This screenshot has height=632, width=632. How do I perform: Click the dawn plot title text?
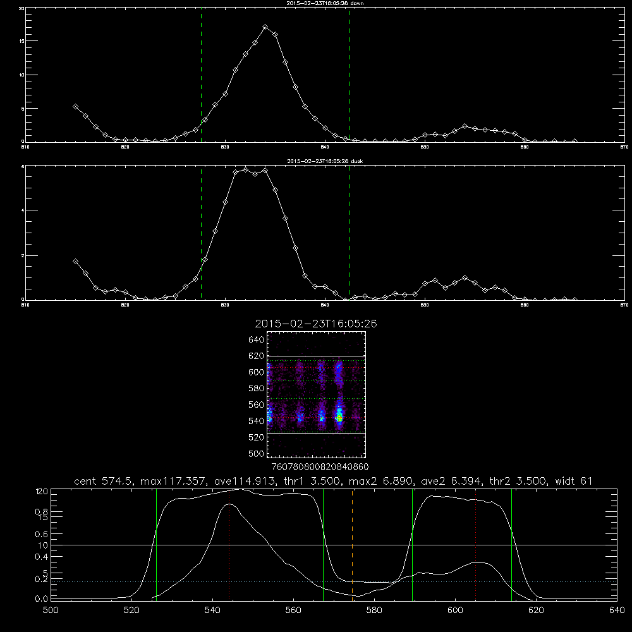[325, 3]
